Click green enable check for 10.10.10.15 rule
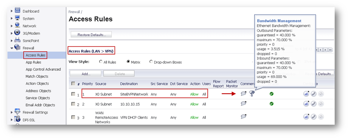This screenshot has height=139, width=349. (x=271, y=104)
